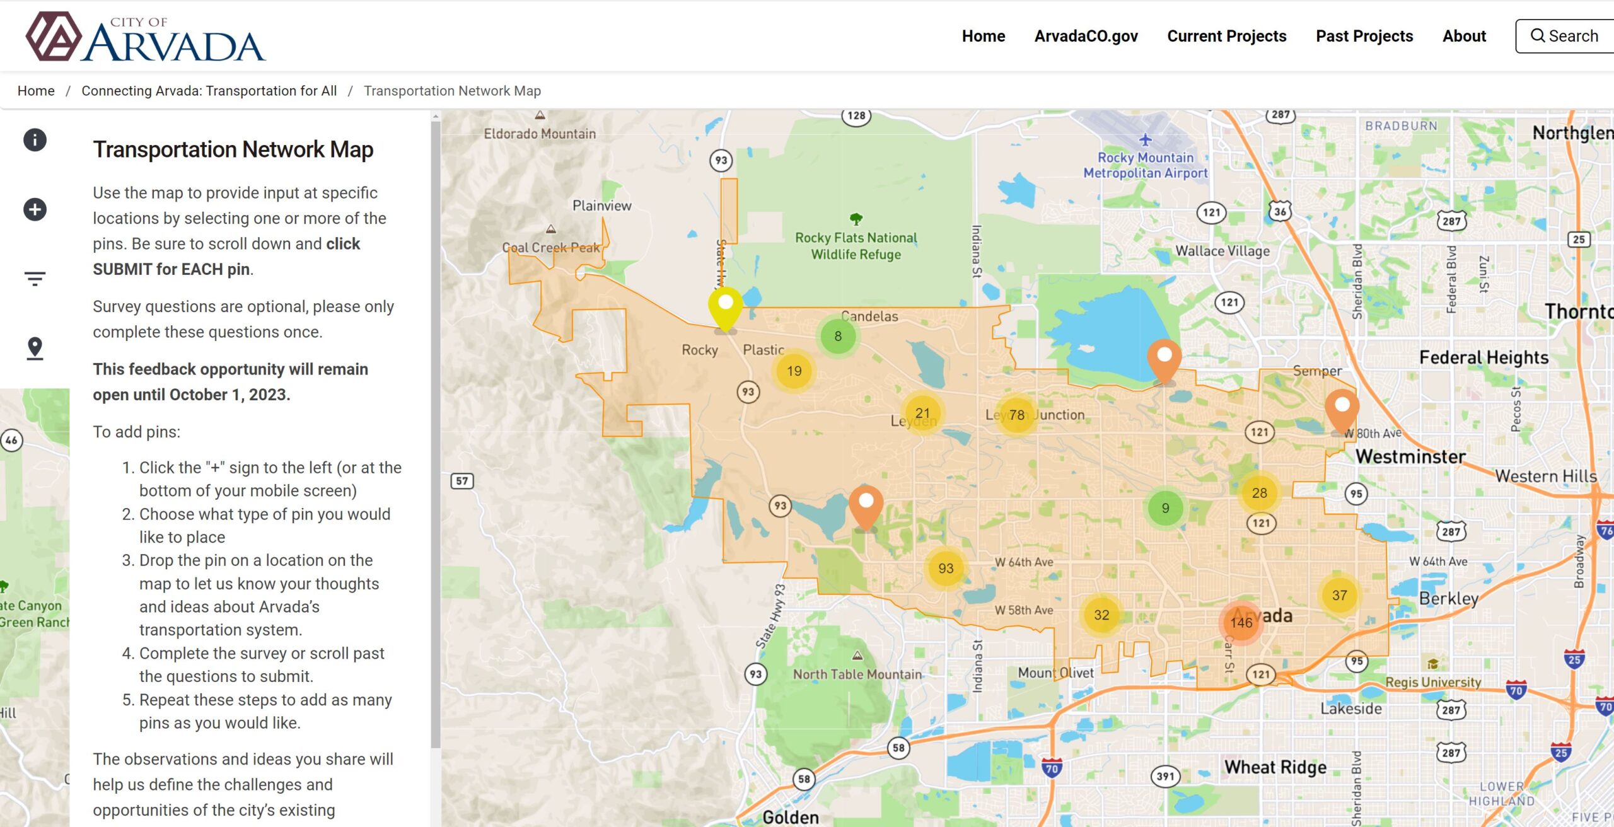
Task: Click the Home breadcrumb link
Action: (x=36, y=91)
